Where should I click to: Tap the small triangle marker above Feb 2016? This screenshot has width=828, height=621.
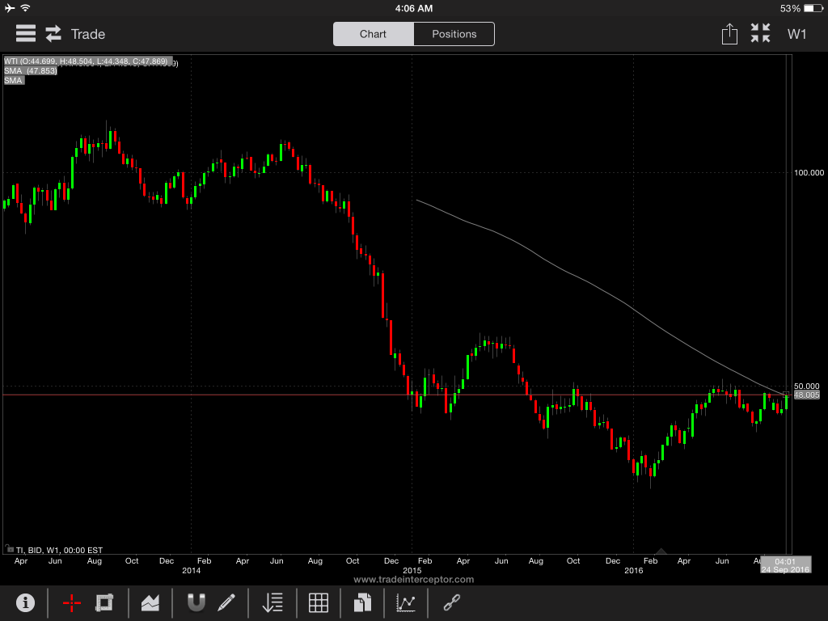coord(661,551)
